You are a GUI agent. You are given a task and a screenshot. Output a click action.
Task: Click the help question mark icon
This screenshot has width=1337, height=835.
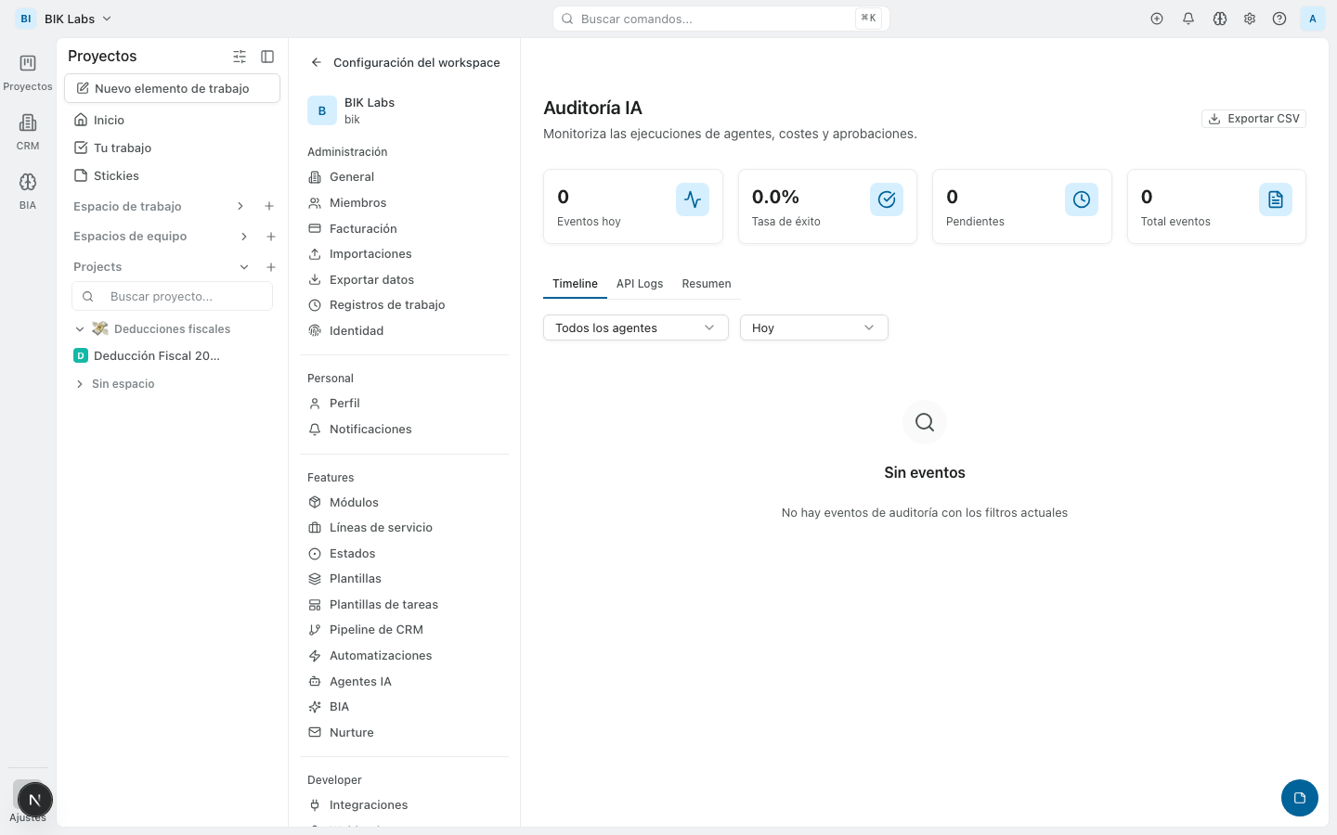[1279, 19]
